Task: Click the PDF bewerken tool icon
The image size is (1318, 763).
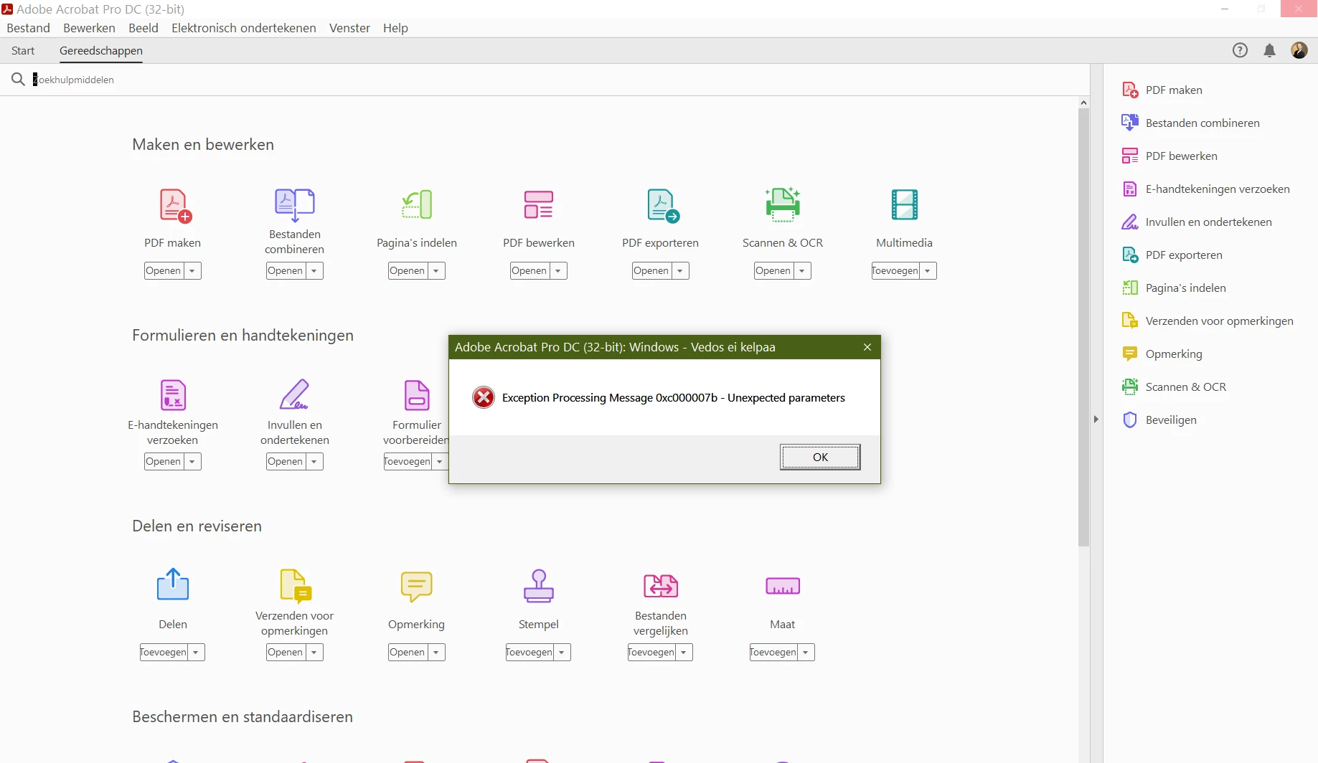Action: pos(539,204)
